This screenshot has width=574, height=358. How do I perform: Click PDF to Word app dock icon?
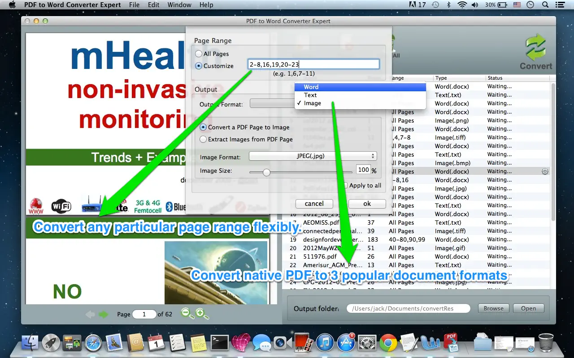point(451,342)
